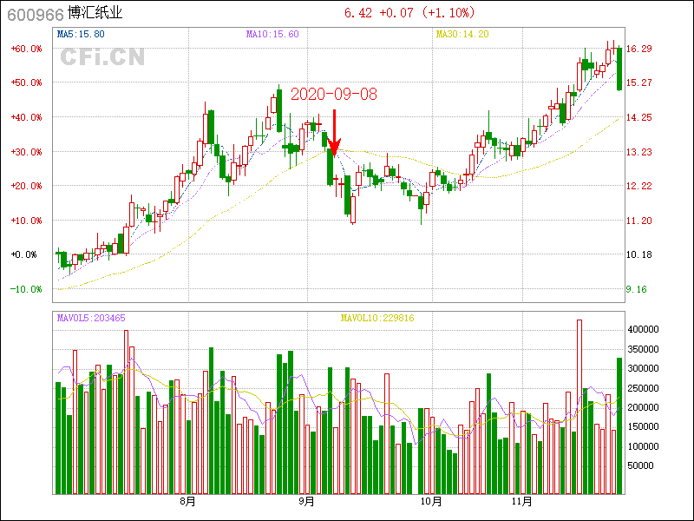Click the 2020-09-08 date annotation
Image resolution: width=694 pixels, height=521 pixels.
[x=334, y=95]
